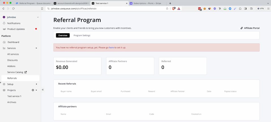Click the Setup sidebar item

click(10, 84)
